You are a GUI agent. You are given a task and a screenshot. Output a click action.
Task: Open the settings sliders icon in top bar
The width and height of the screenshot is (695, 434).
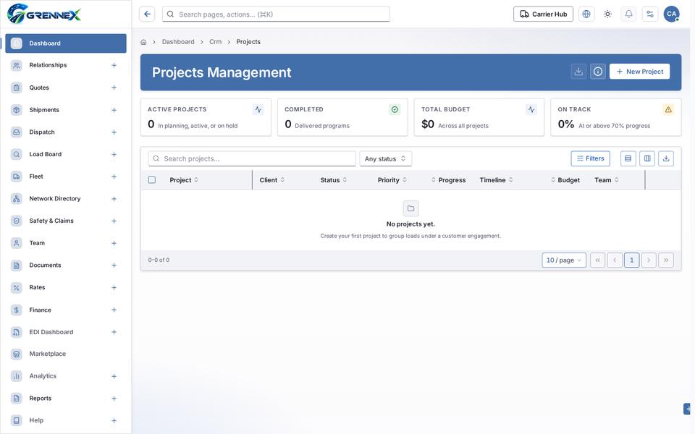(650, 14)
